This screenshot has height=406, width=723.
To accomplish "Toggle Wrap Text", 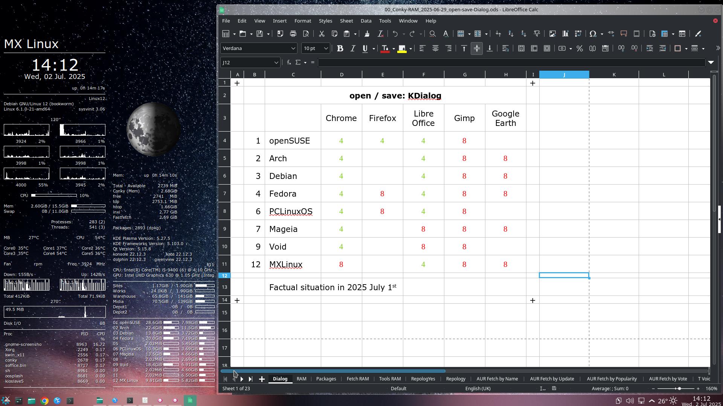I will (505, 48).
